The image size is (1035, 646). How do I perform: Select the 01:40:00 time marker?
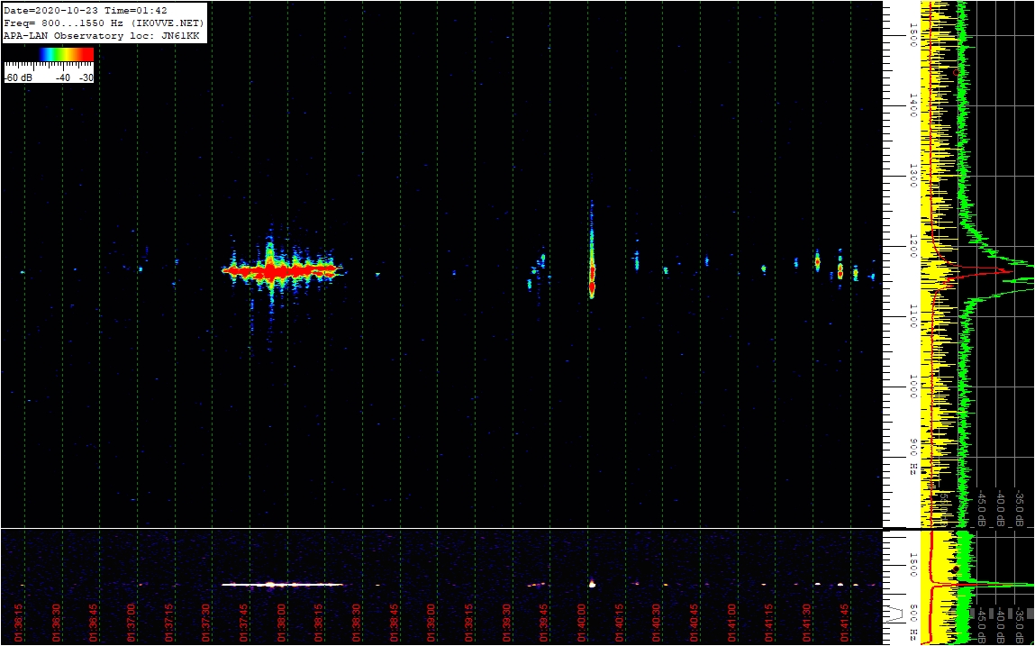582,623
